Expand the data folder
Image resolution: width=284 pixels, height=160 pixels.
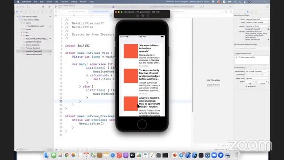(22, 36)
